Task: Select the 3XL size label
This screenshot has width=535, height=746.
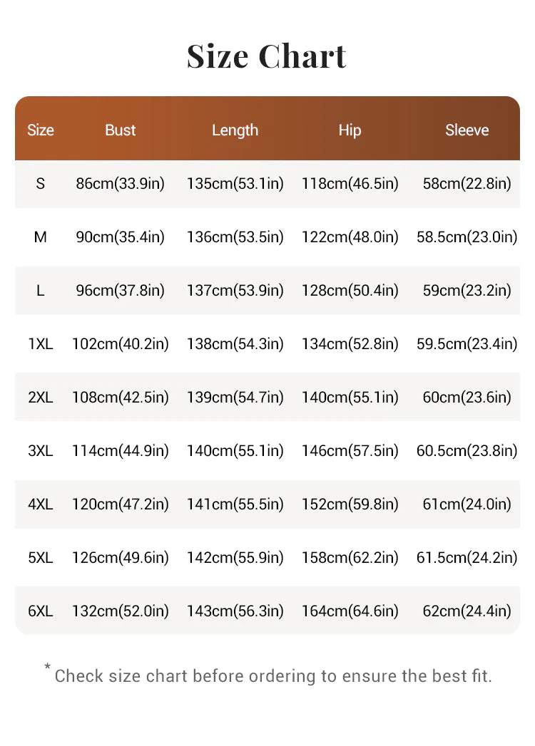Action: 41,450
